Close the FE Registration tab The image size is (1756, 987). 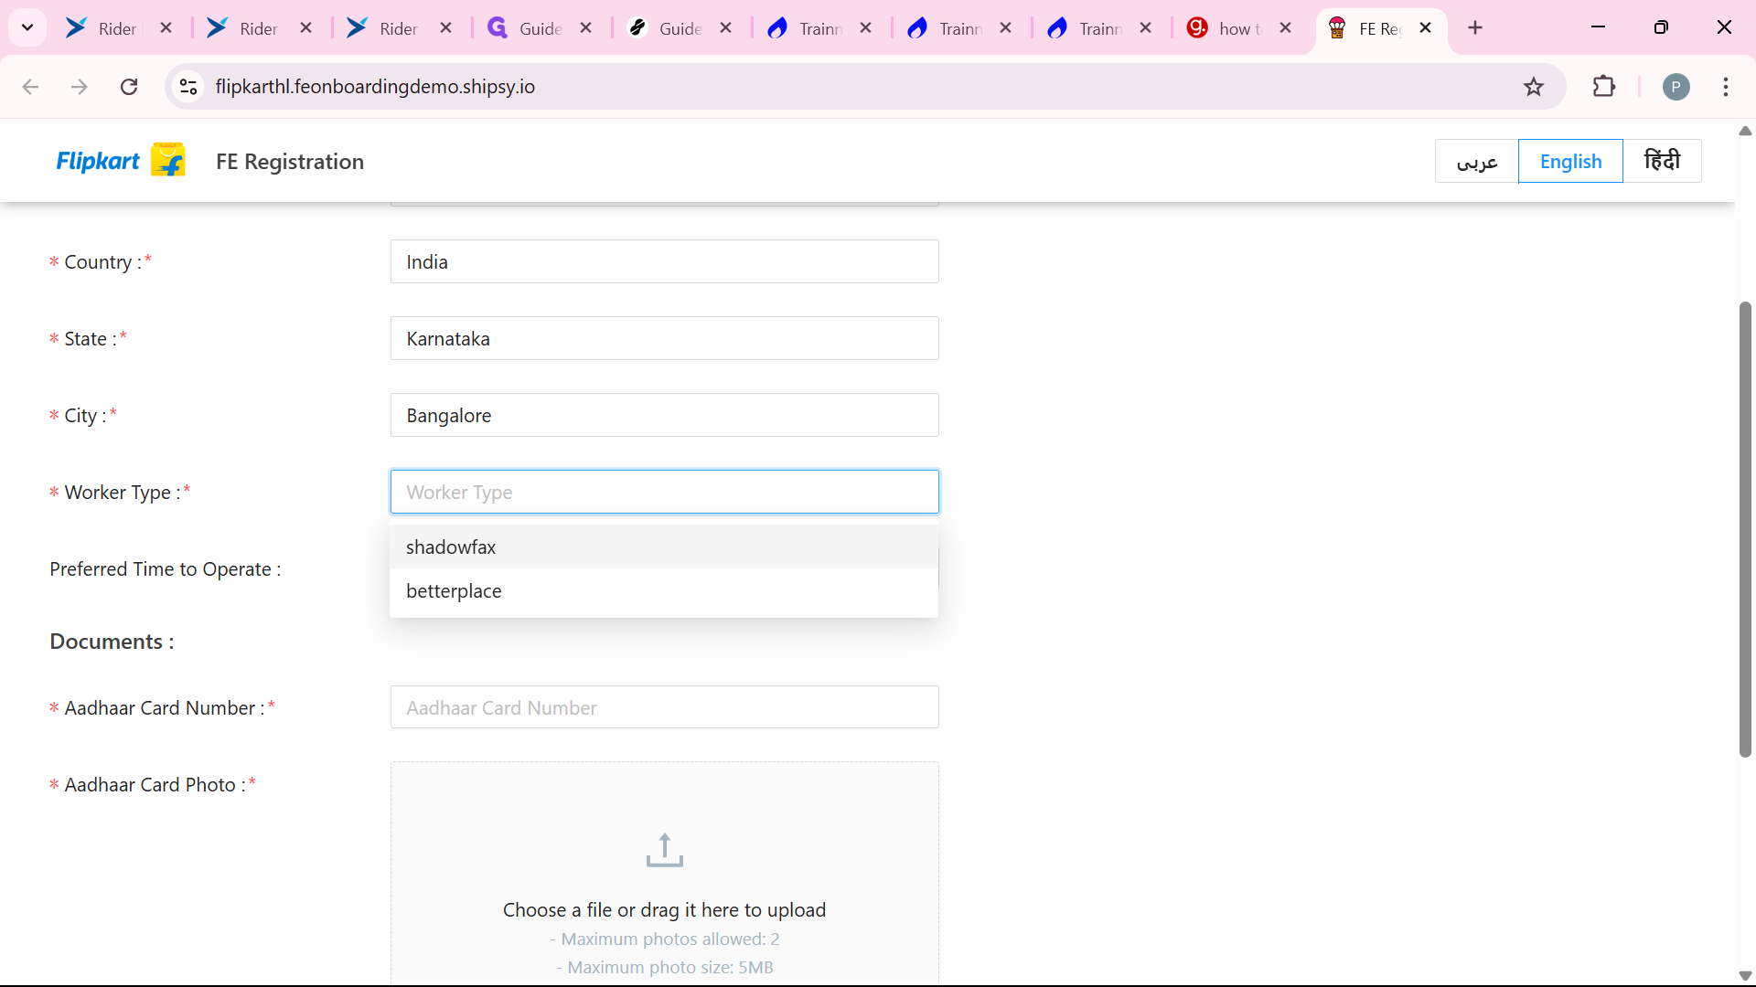(x=1425, y=28)
